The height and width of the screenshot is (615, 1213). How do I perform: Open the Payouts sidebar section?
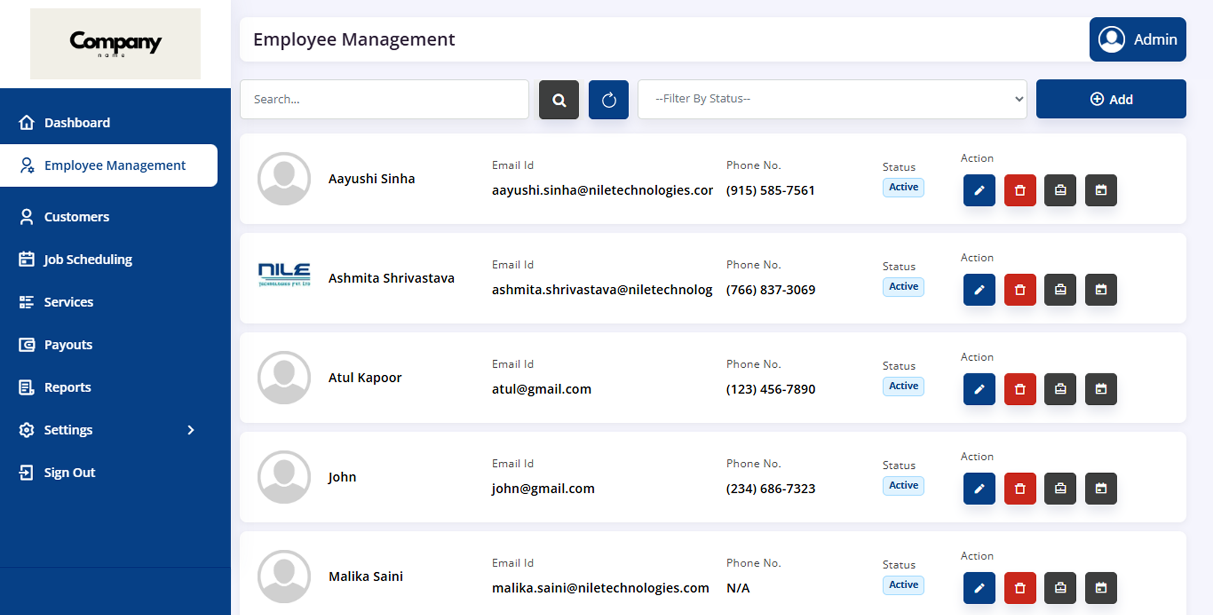pyautogui.click(x=68, y=345)
